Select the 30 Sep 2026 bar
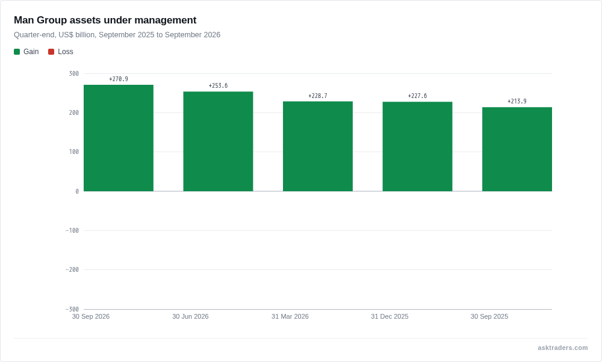This screenshot has height=362, width=602. (x=119, y=138)
